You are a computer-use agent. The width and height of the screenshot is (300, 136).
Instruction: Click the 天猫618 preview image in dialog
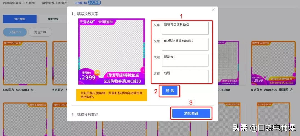pyautogui.click(x=112, y=52)
